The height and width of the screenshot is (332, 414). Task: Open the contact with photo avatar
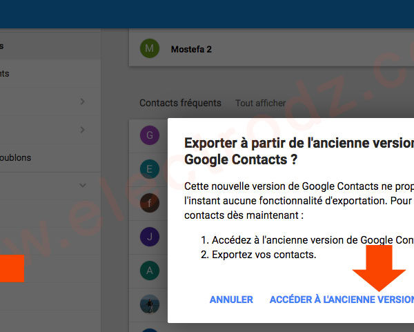pyautogui.click(x=150, y=304)
